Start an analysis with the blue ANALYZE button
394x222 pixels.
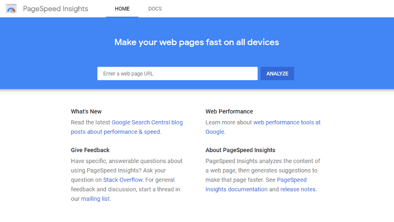click(x=277, y=73)
